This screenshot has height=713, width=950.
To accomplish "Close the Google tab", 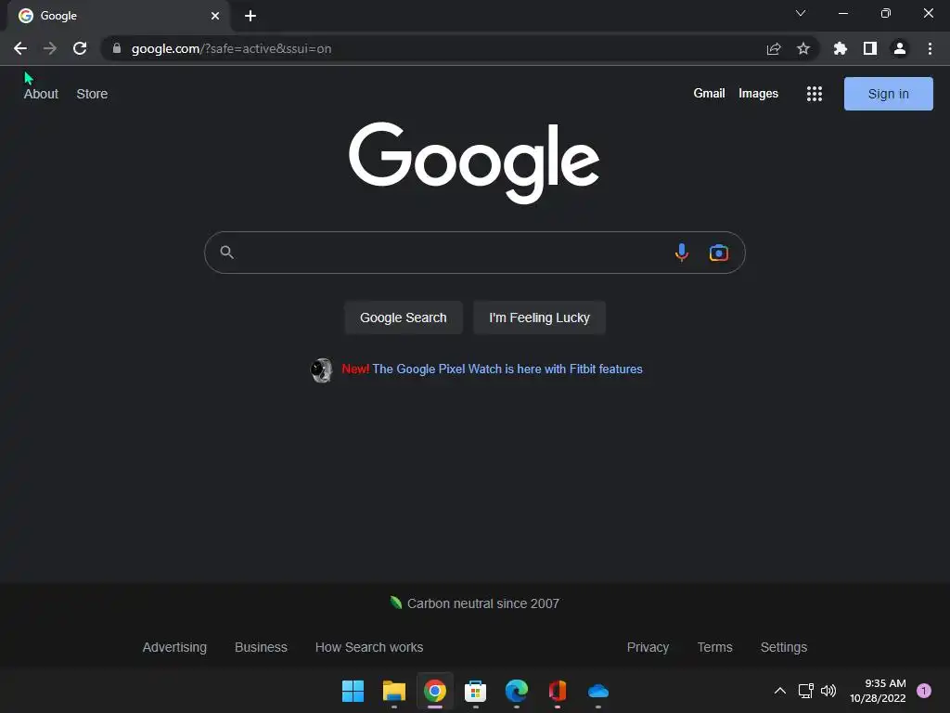I will (x=215, y=16).
